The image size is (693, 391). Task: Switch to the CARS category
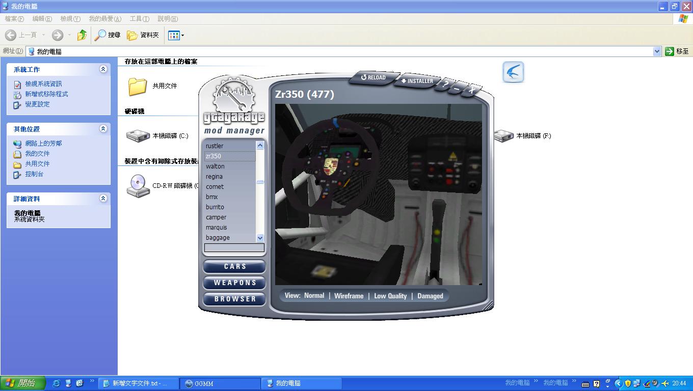(235, 266)
